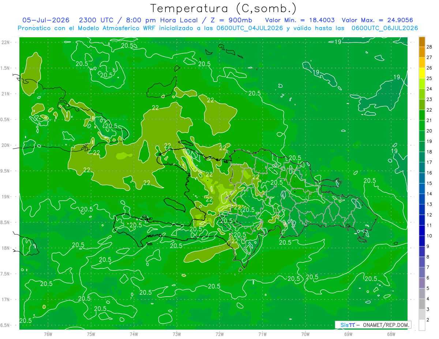The width and height of the screenshot is (439, 339).
Task: Click the '17N' latitude axis label
Action: tap(5, 300)
